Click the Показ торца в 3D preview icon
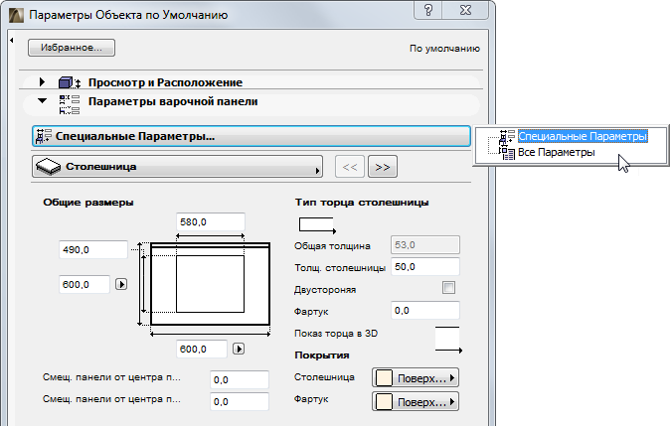 448,340
